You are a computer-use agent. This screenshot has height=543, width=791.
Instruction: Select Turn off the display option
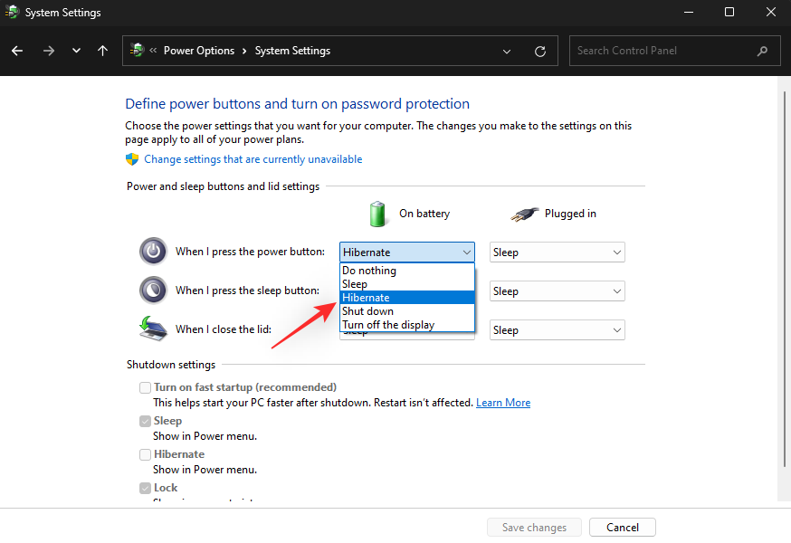pyautogui.click(x=407, y=325)
